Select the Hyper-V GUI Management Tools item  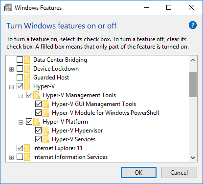coord(94,104)
